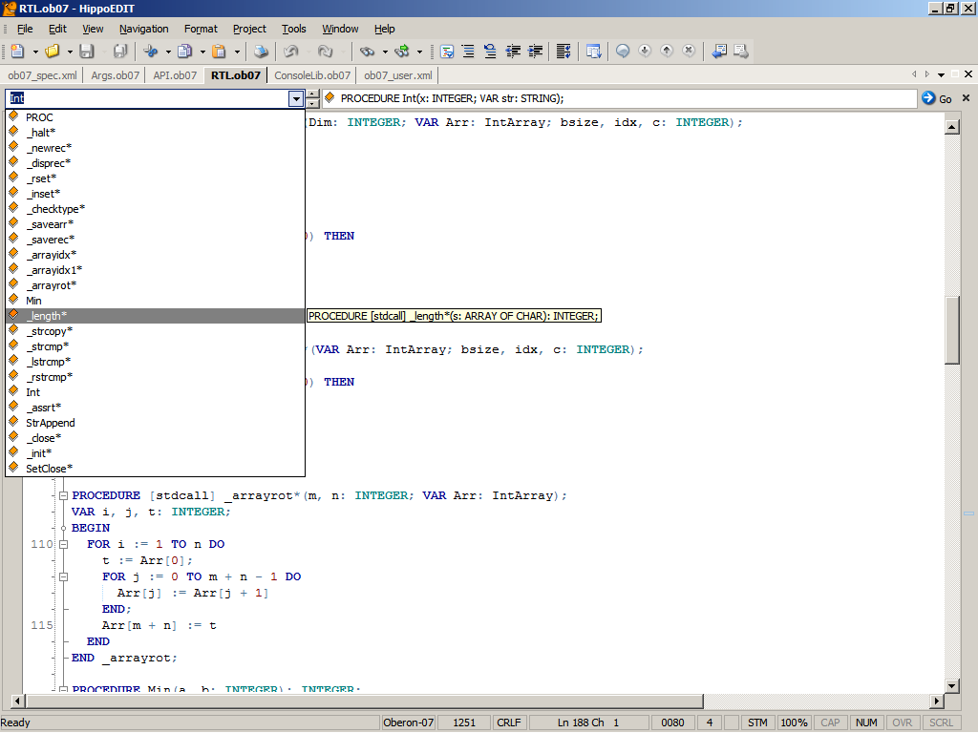
Task: Open the Int function list dropdown arrow
Action: [x=295, y=98]
